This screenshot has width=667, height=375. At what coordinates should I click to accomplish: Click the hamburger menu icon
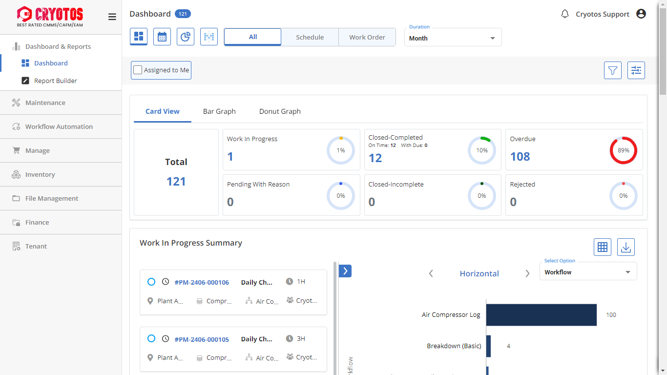(x=112, y=17)
